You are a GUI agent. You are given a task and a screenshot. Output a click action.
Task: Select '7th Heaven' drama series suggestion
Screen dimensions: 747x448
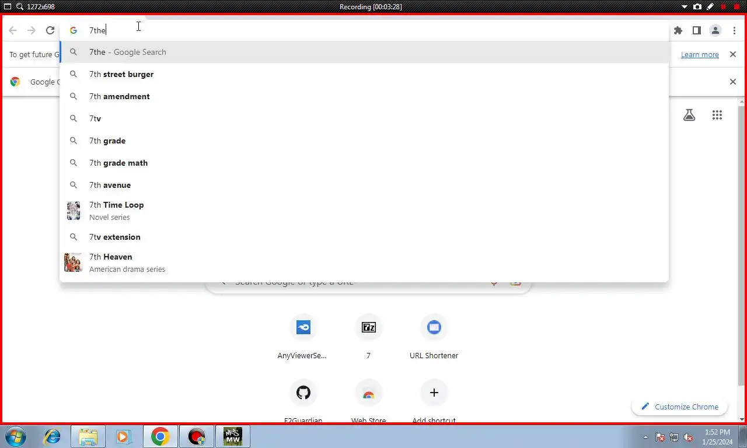coord(364,262)
